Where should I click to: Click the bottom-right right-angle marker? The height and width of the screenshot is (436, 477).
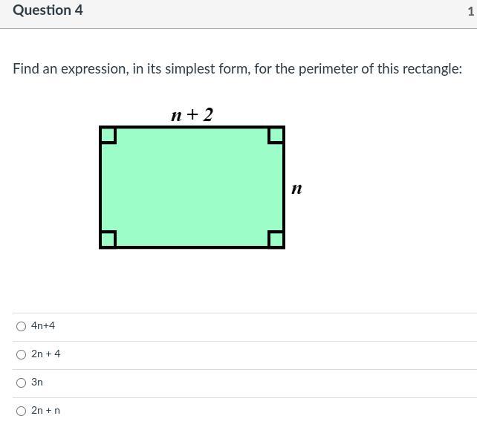click(276, 238)
